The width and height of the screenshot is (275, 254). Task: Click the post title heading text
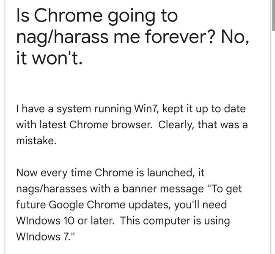pos(132,37)
